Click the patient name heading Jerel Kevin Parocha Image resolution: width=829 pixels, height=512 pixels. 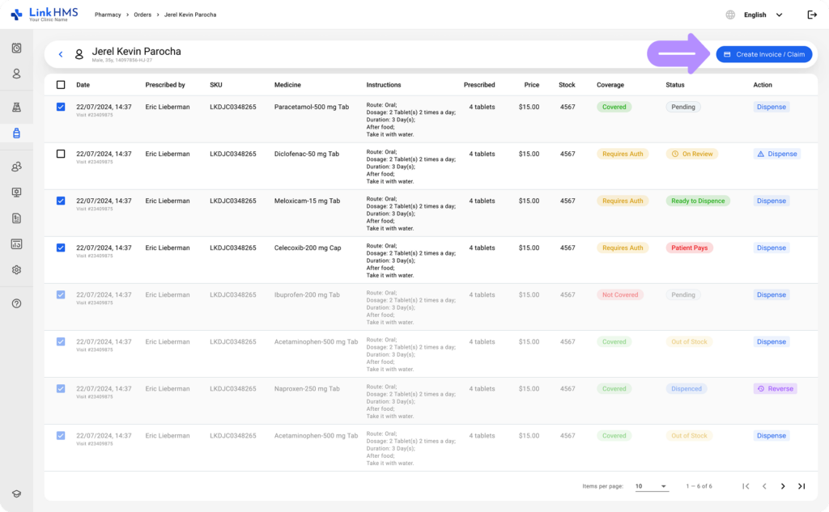pyautogui.click(x=136, y=51)
